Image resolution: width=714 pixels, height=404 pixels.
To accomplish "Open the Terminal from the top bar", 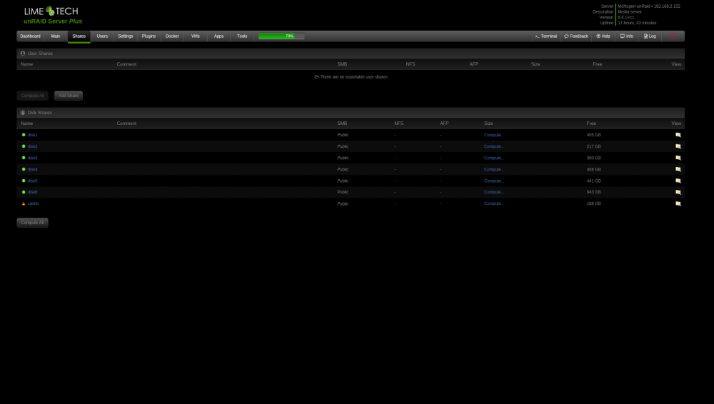I will 545,36.
